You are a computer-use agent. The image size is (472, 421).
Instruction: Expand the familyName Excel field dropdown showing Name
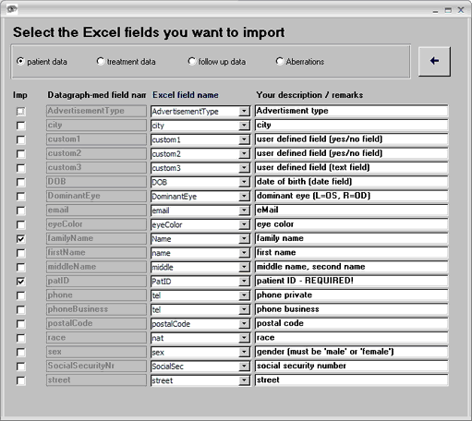pyautogui.click(x=244, y=239)
